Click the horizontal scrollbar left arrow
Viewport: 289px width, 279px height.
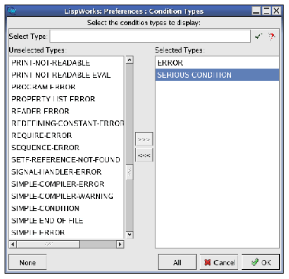pyautogui.click(x=13, y=244)
